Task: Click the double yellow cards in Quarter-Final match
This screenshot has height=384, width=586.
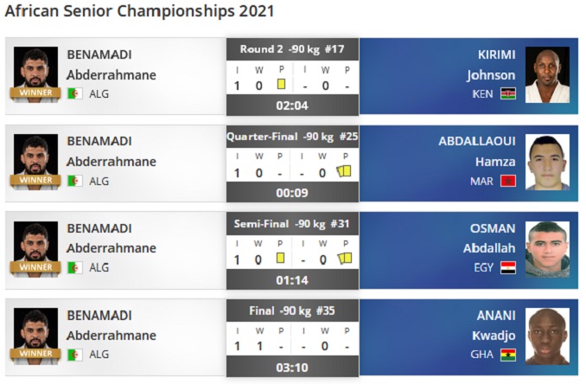Action: (x=343, y=172)
